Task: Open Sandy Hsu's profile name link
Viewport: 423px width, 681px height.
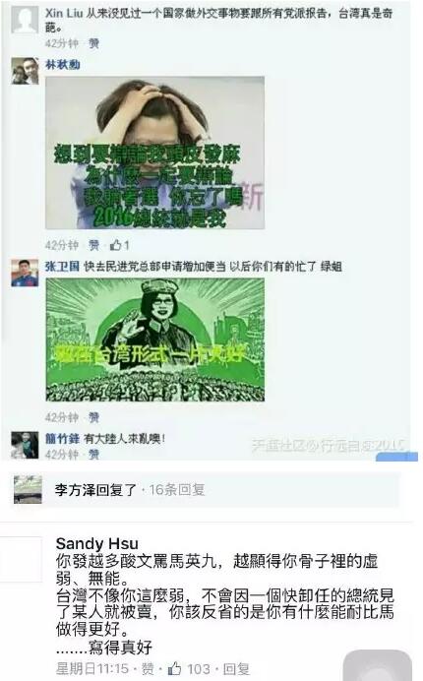Action: coord(96,543)
